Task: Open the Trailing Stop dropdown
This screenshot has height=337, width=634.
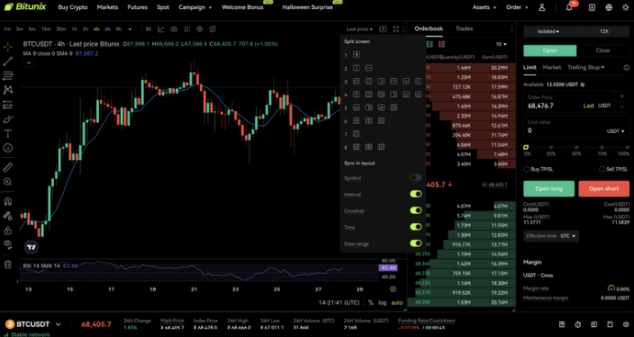Action: [586, 67]
